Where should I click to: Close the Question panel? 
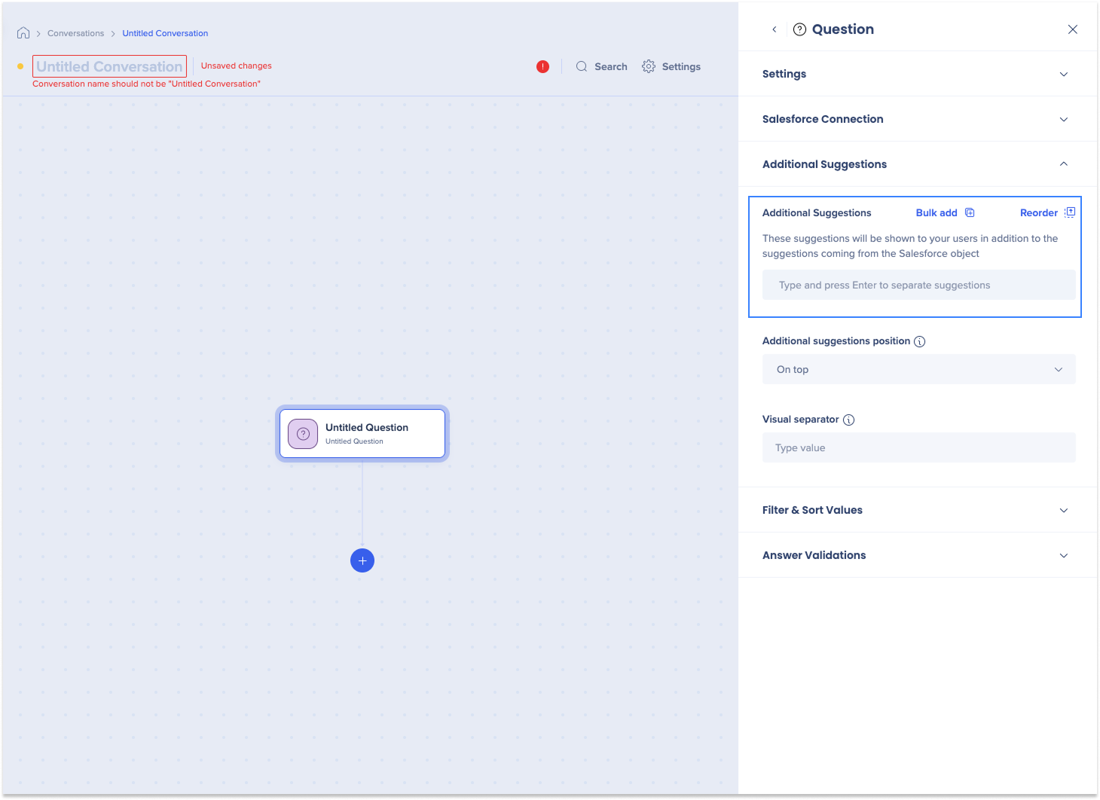click(1072, 29)
